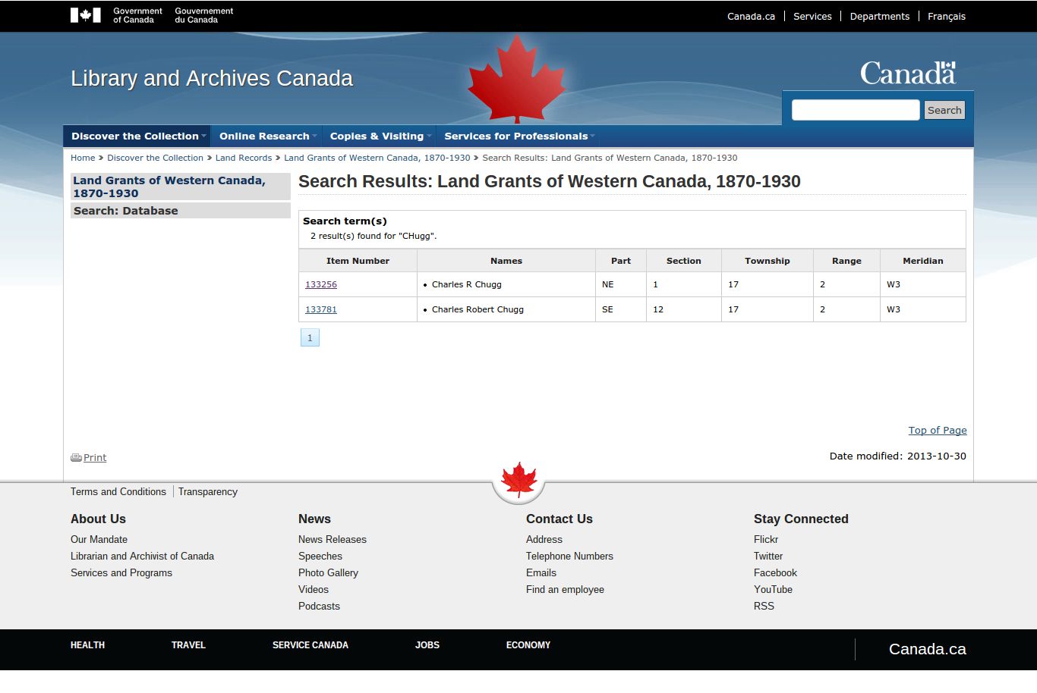Click page 1 pagination button
The image size is (1037, 693).
click(x=310, y=337)
